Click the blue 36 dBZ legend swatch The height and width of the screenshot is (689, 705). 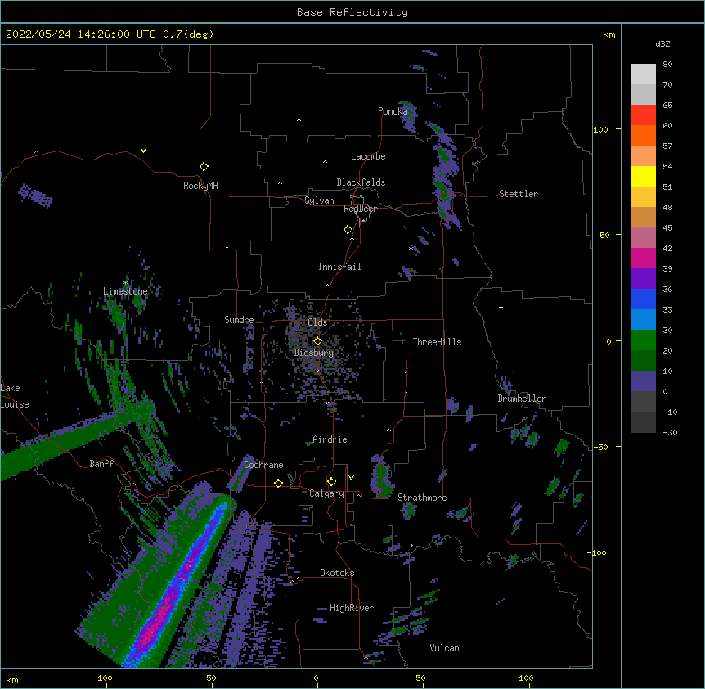point(643,299)
